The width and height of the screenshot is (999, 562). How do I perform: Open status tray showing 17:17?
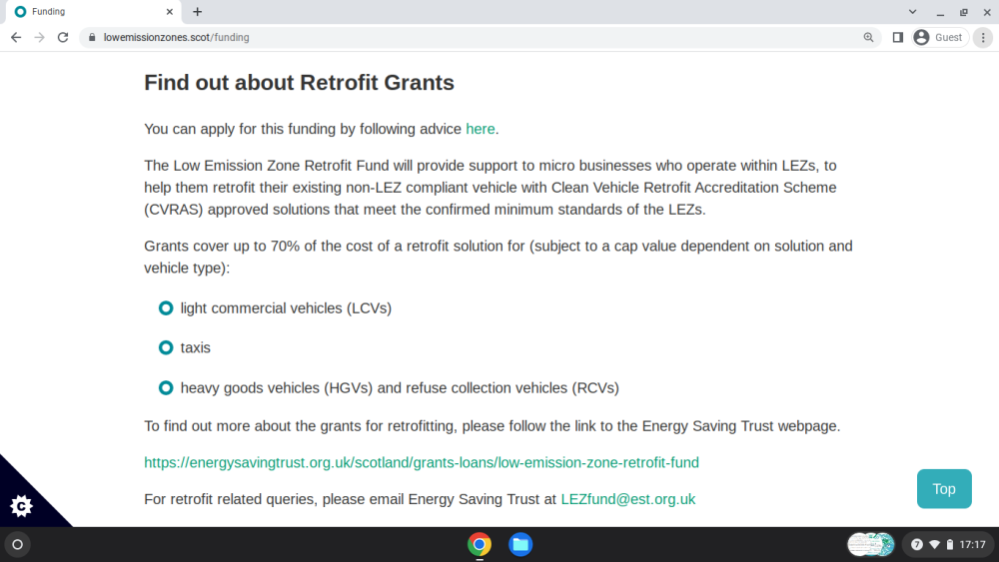click(949, 544)
